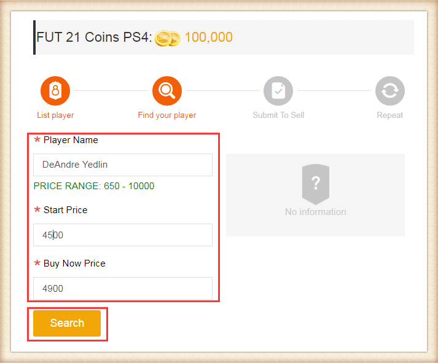This screenshot has height=363, width=438.
Task: Click the 'List player' step label
Action: click(x=55, y=115)
